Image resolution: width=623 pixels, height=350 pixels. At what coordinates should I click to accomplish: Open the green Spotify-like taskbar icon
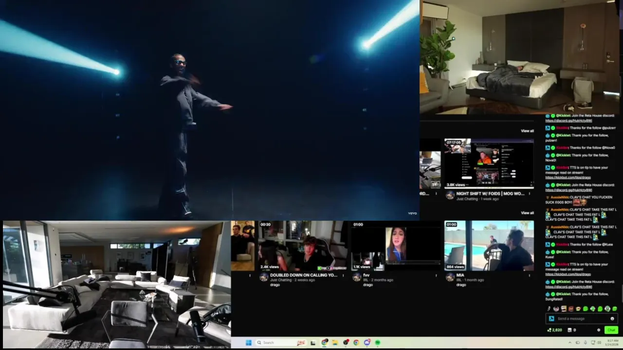[377, 343]
